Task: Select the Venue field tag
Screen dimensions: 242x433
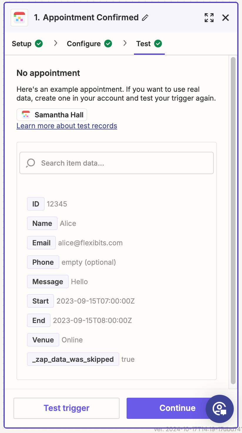Action: click(x=43, y=340)
